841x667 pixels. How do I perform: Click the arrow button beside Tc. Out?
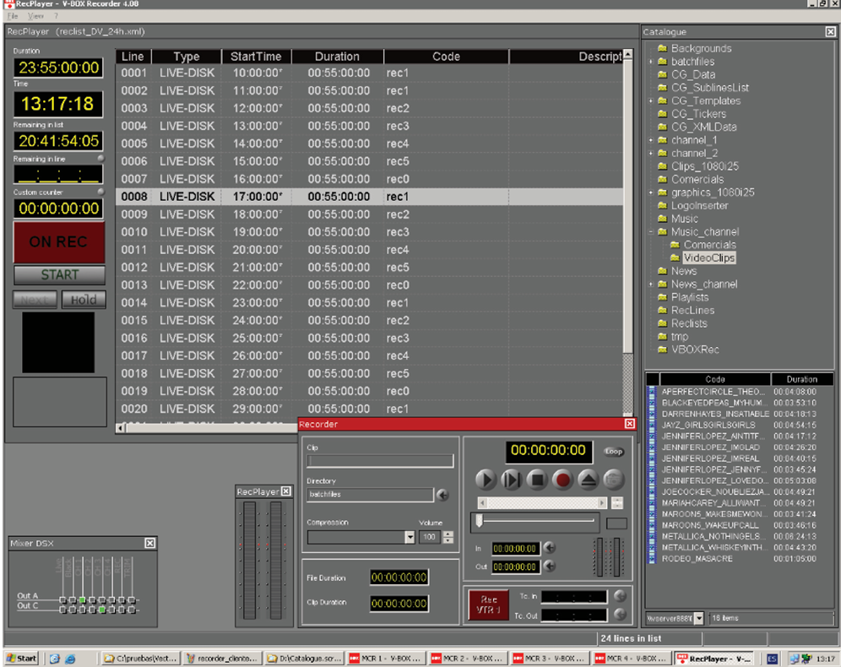(x=620, y=615)
